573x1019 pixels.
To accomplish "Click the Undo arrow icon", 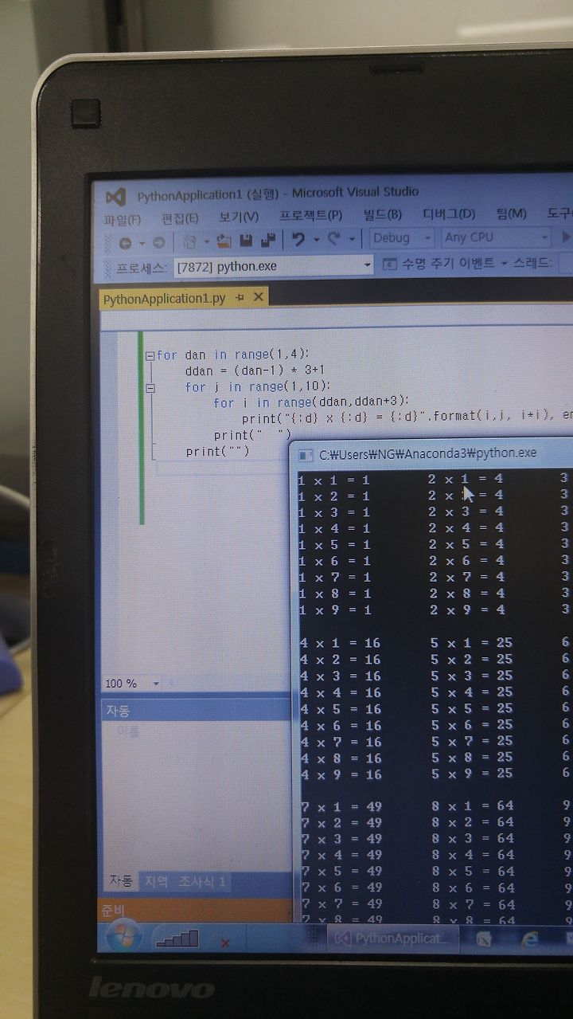I will pos(298,238).
